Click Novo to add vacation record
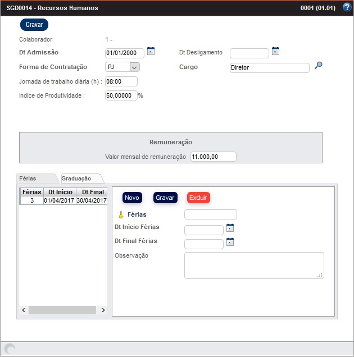Viewport: 354px width, 357px height. click(x=132, y=198)
